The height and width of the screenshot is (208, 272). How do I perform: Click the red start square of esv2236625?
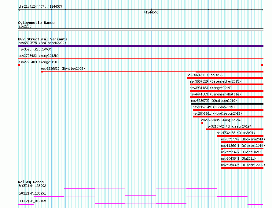coord(42,72)
